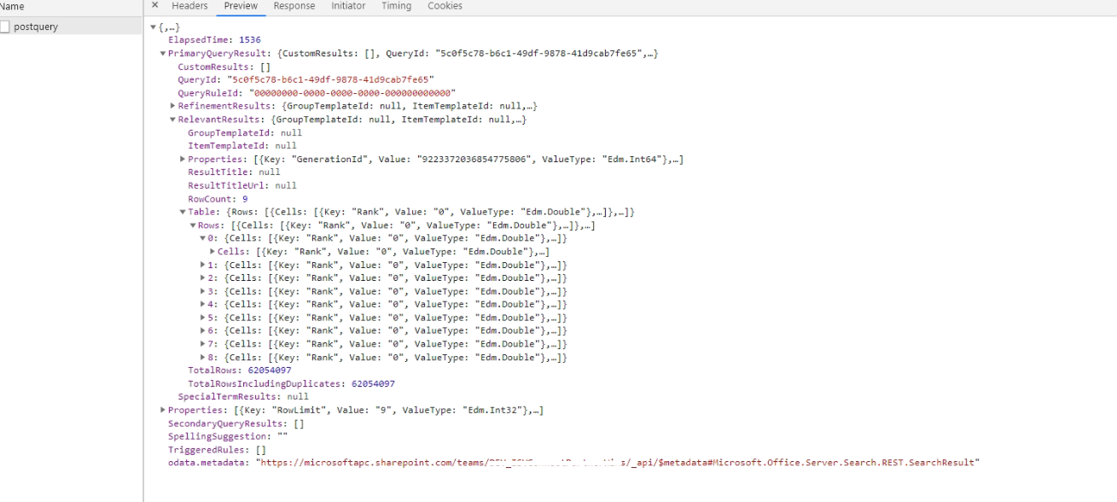Select the Preview tab
The width and height of the screenshot is (1117, 502).
241,6
